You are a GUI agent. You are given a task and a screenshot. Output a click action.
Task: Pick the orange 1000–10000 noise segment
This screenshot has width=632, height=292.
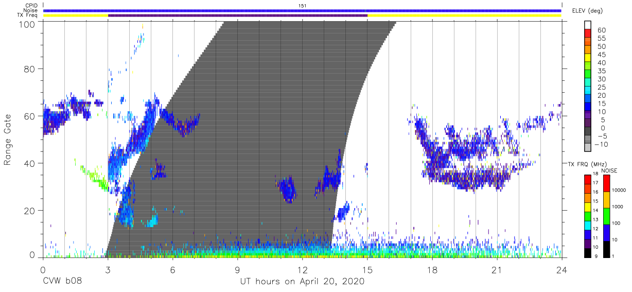606,199
